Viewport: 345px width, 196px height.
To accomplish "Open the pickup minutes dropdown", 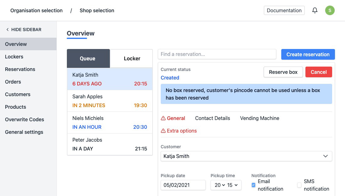I will [x=232, y=185].
